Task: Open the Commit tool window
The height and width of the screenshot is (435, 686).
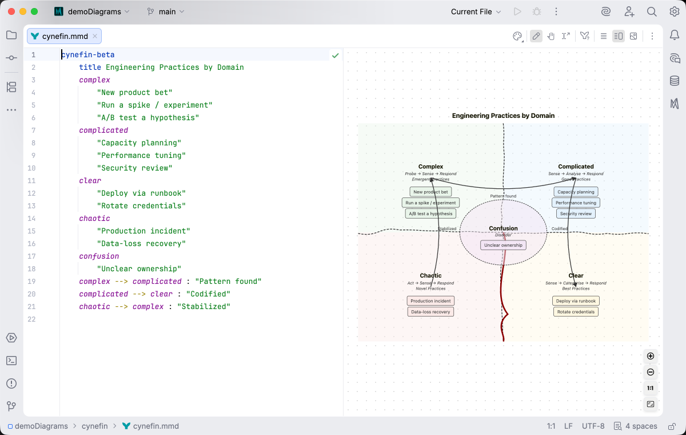Action: click(11, 58)
